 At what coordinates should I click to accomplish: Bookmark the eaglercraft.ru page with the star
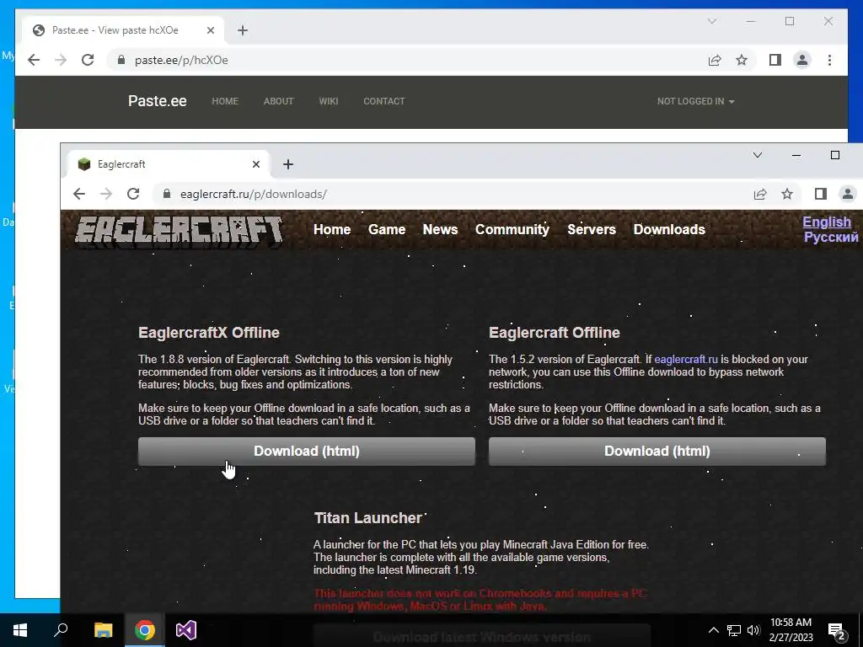(x=787, y=194)
